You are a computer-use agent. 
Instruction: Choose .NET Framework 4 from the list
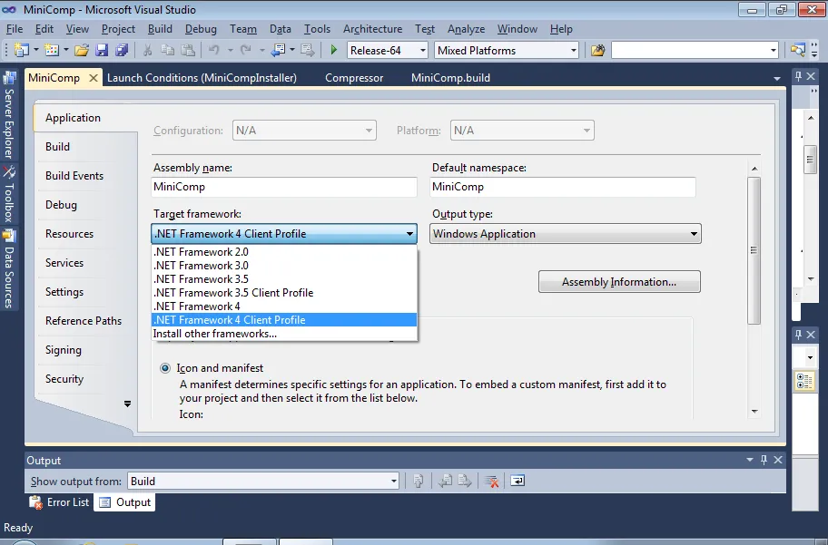click(x=284, y=307)
